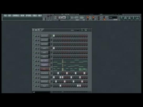
Task: Open the TOOLS menu
Action: coord(35,15)
